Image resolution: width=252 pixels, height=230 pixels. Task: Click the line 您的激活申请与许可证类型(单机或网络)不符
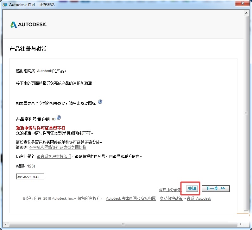pos(54,133)
